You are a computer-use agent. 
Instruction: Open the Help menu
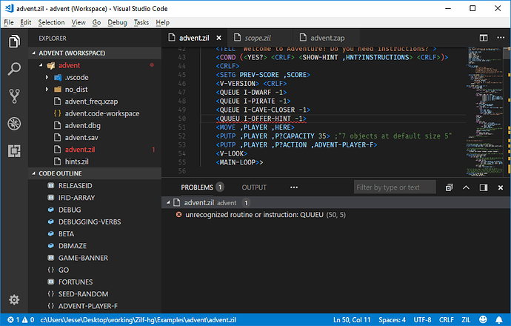tap(163, 22)
